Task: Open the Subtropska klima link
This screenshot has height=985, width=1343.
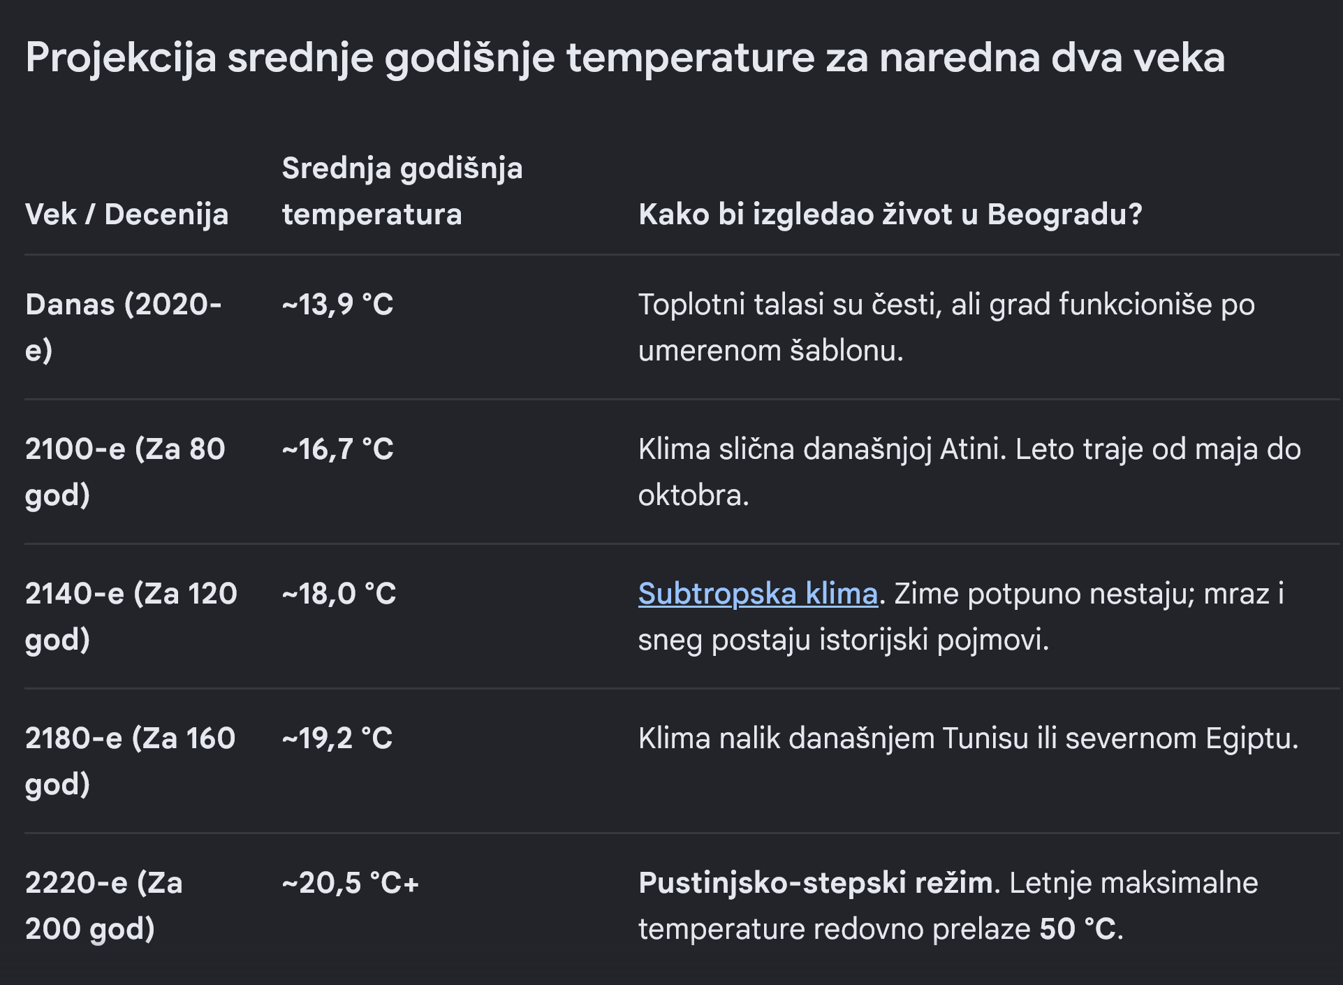Action: tap(758, 594)
